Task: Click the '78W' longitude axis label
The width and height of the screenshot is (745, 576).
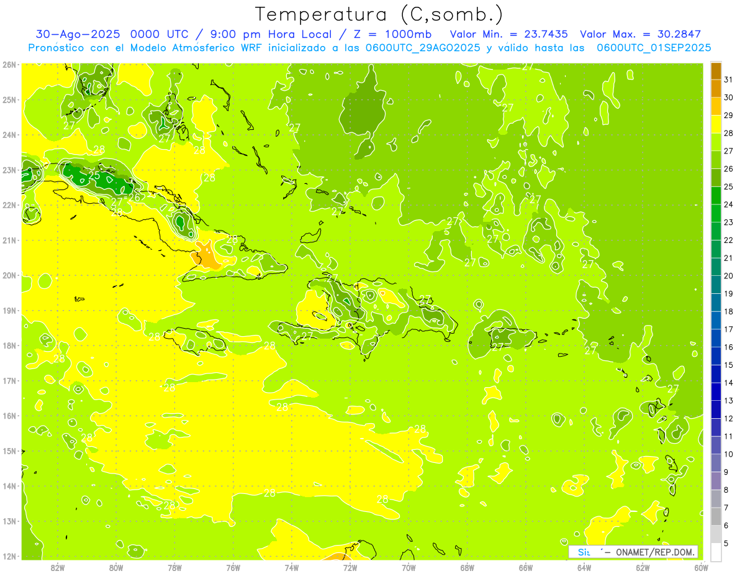Action: click(175, 567)
